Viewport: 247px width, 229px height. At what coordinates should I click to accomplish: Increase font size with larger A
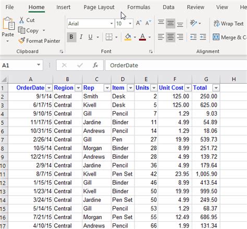(139, 23)
